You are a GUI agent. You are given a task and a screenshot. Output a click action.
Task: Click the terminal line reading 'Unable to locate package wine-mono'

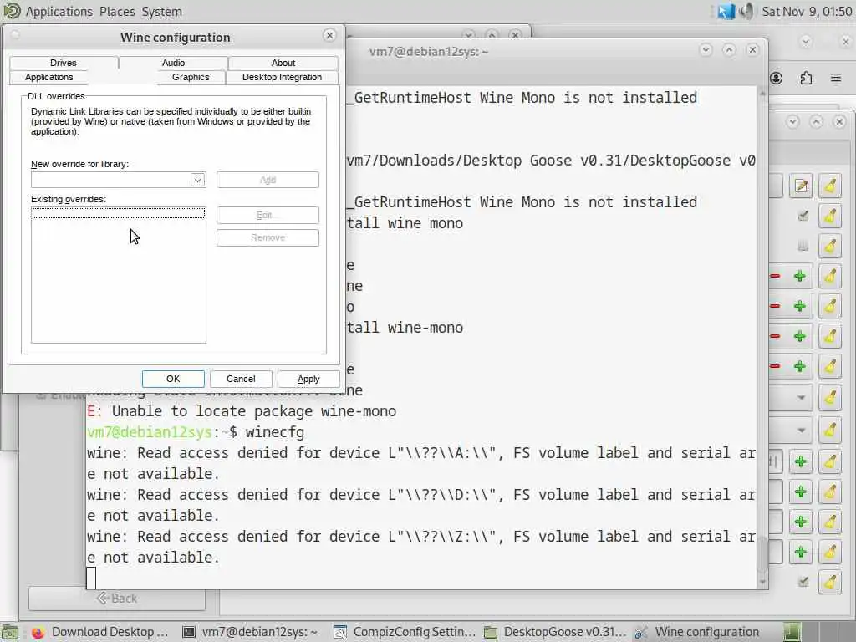[x=242, y=411]
